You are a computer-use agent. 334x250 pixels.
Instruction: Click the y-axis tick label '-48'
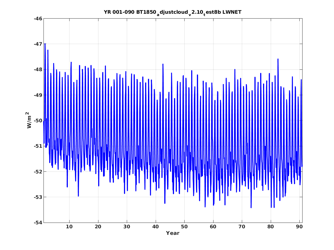38,69
